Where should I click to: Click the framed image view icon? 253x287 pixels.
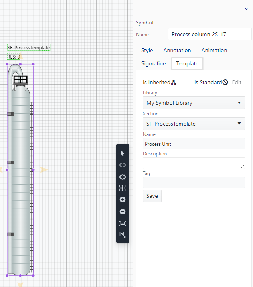click(123, 223)
